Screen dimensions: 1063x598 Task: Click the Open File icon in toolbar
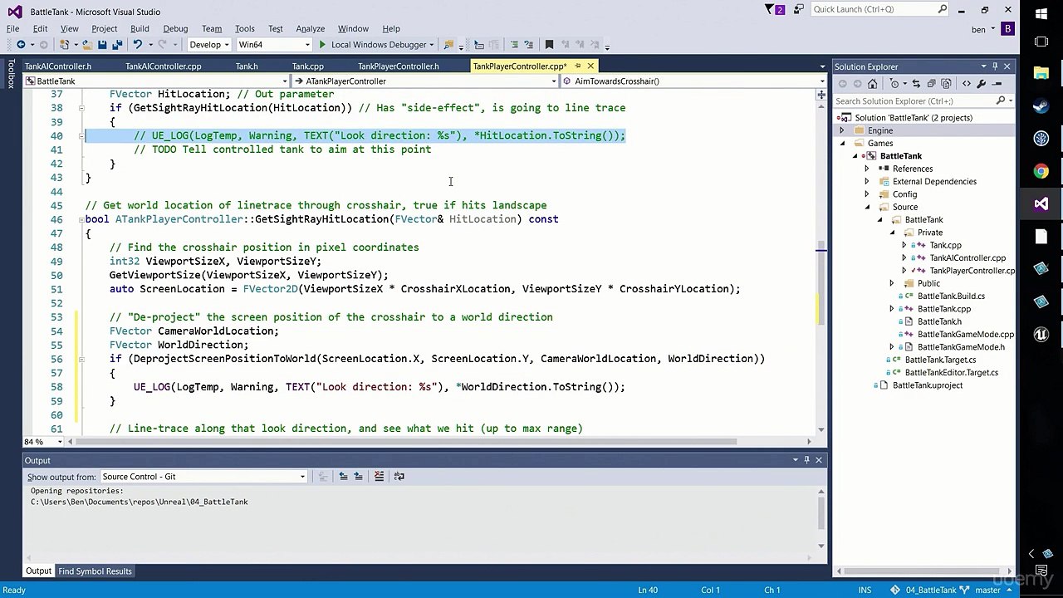coord(87,45)
